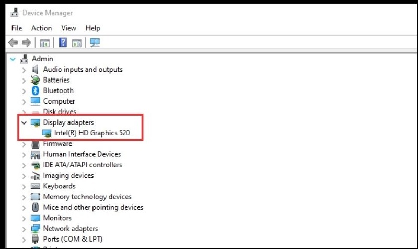Click the Audio inputs and outputs speaker icon

pyautogui.click(x=36, y=70)
